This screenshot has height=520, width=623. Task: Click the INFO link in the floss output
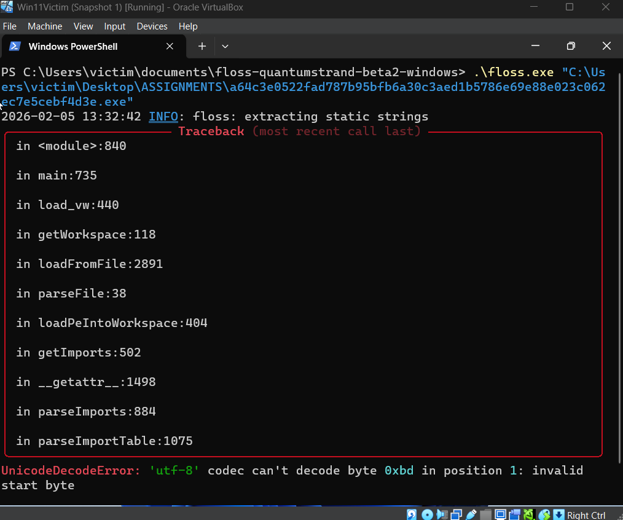pos(163,116)
